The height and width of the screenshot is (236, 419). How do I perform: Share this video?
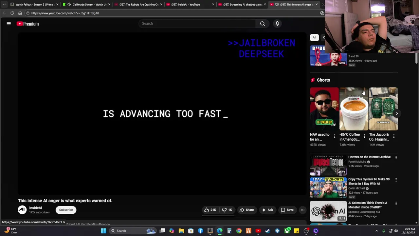[x=246, y=210]
